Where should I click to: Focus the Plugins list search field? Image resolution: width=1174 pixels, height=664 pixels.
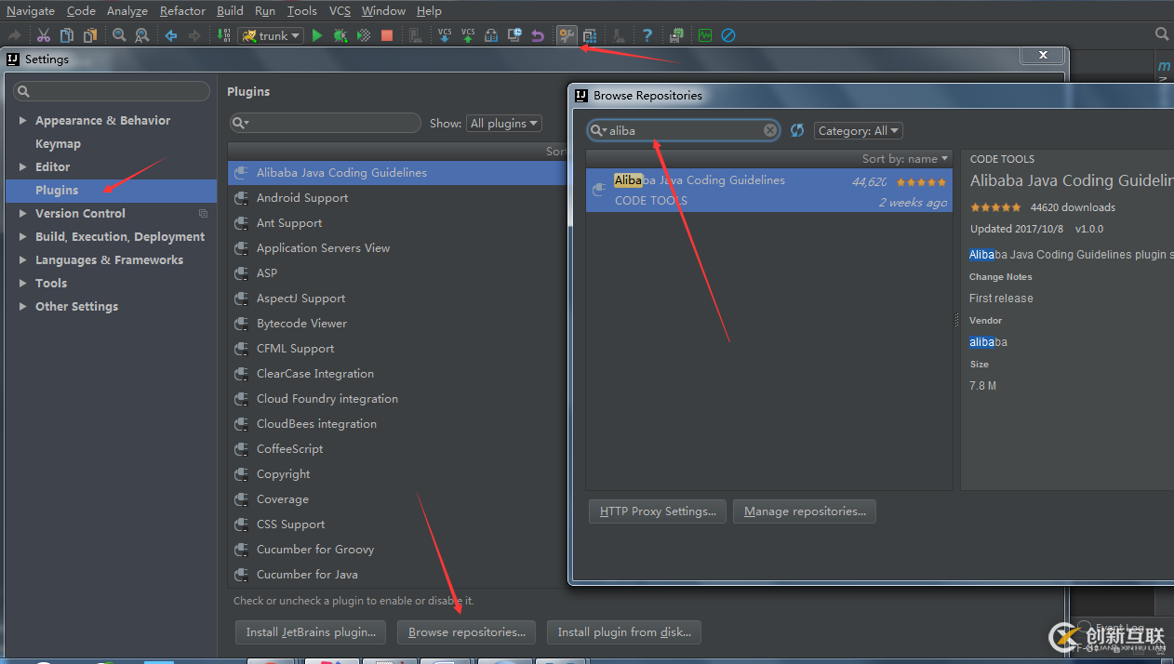(x=326, y=123)
